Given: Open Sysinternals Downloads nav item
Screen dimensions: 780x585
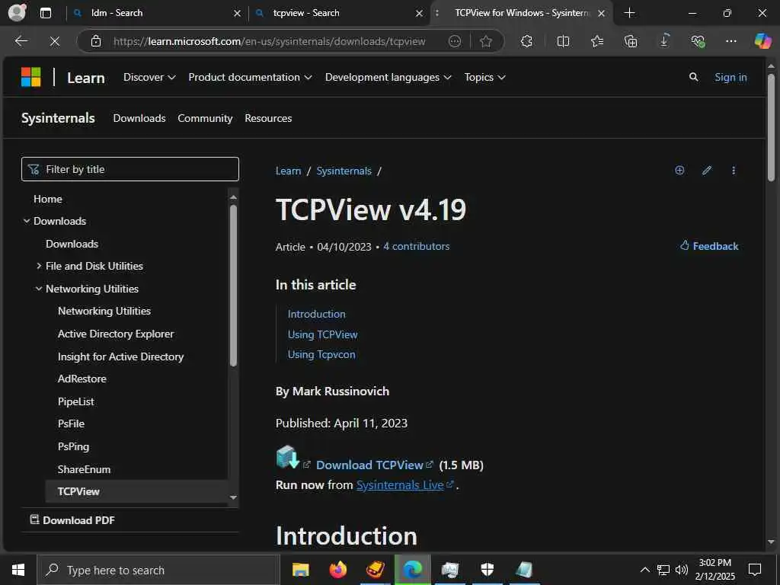Looking at the screenshot, I should tap(139, 118).
